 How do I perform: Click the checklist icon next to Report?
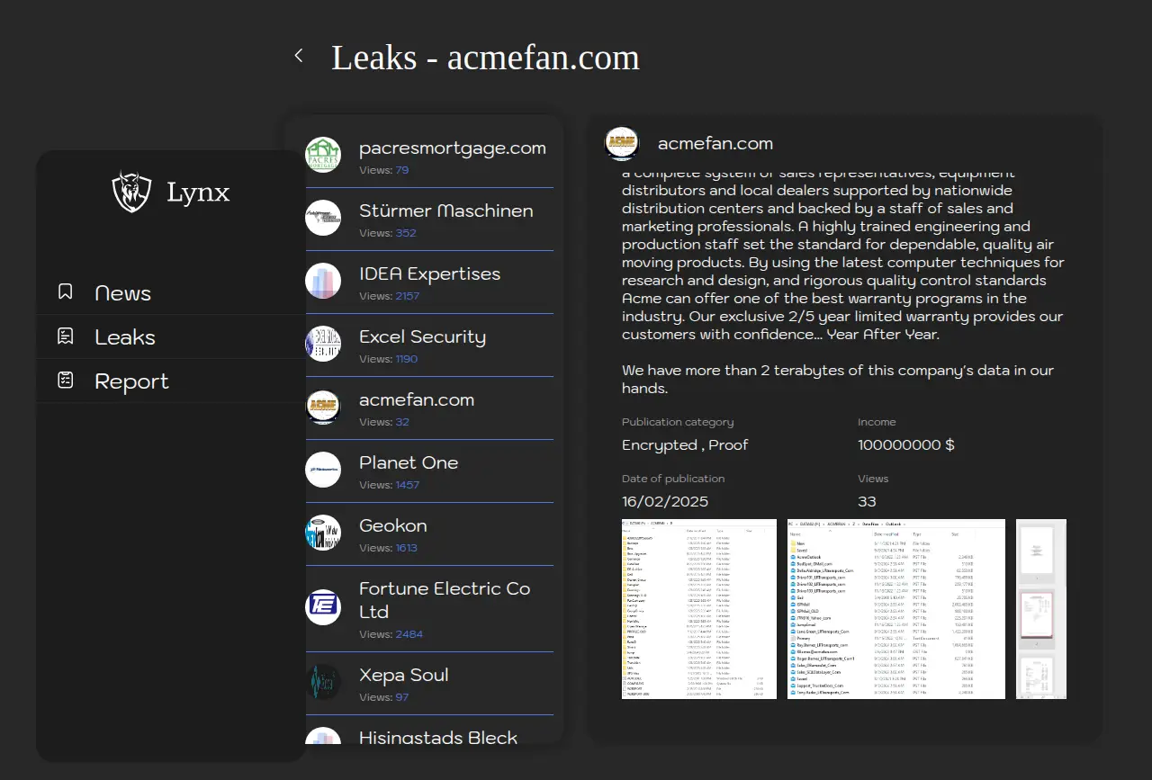click(66, 380)
